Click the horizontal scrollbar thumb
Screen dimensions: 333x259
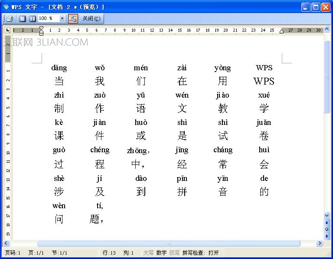[169, 243]
